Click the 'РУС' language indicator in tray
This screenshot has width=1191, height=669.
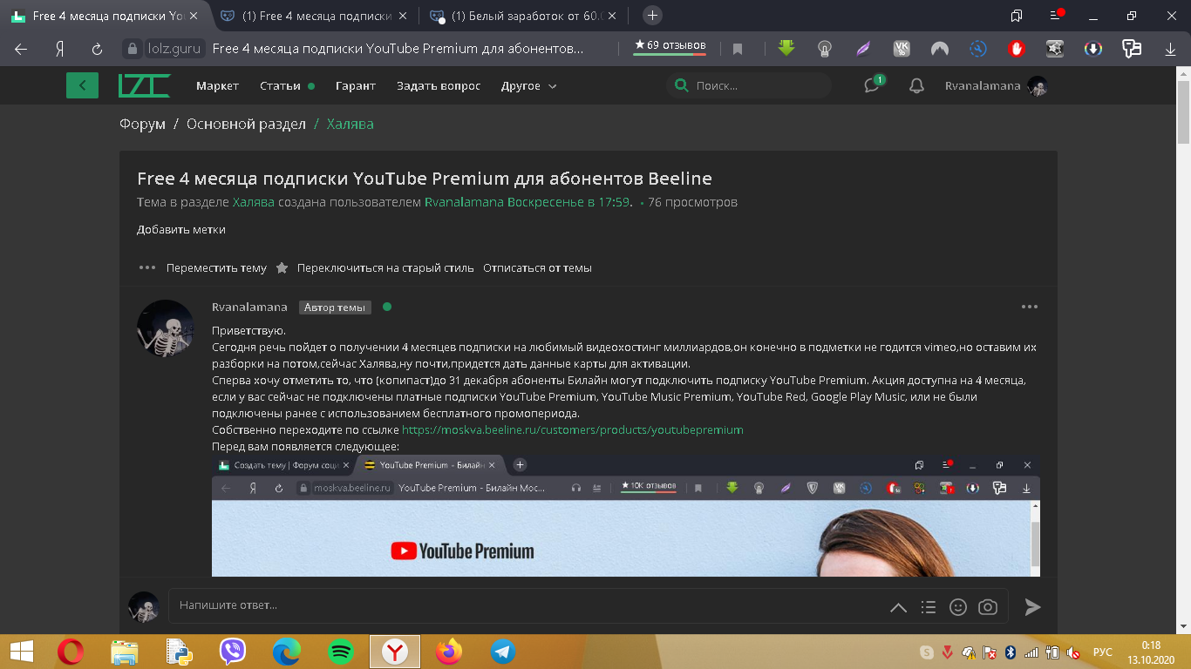1103,652
